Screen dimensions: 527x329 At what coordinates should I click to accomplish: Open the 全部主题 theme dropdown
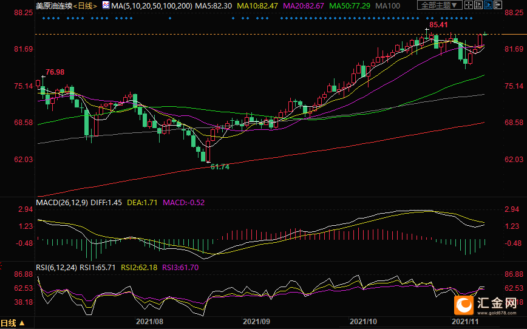440,5
